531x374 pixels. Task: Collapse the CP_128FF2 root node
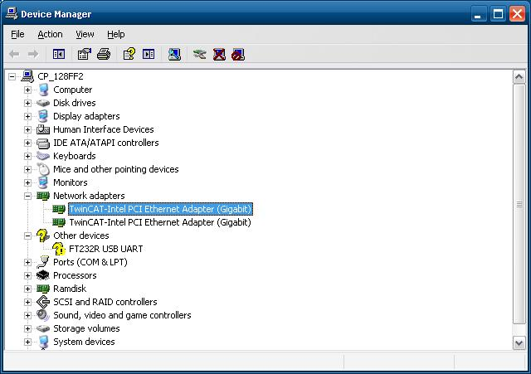point(12,76)
